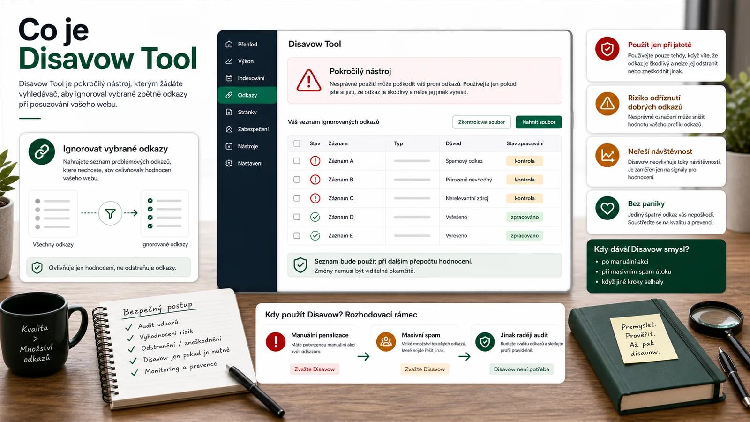Click the Zkontrolovat soubor button
Viewport: 750px width, 422px height.
[x=481, y=122]
